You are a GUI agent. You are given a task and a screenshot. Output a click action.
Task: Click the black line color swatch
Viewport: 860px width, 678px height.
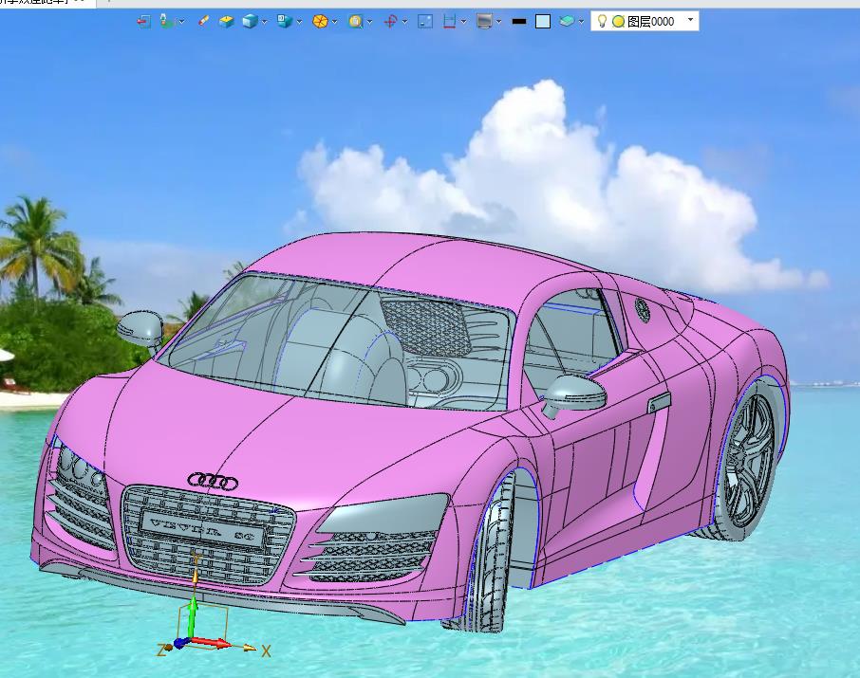coord(519,22)
